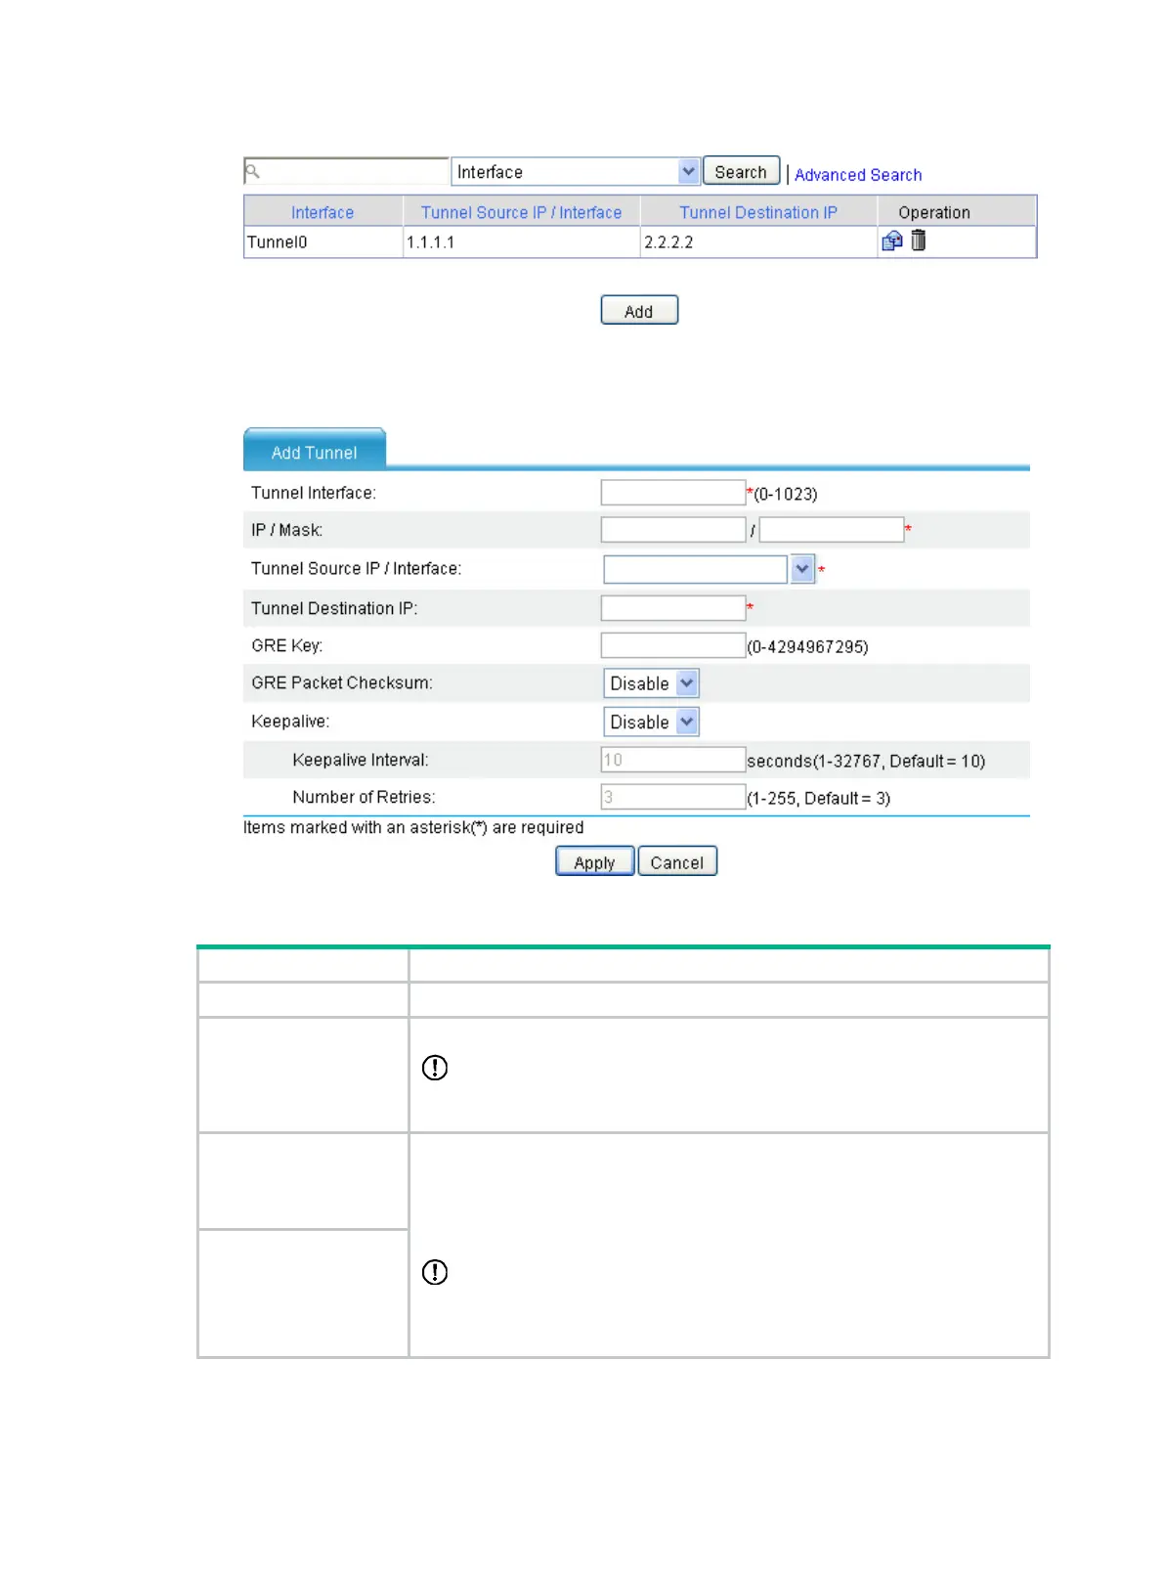Focus the search keyword text box
Viewport: 1163px width, 1580px height.
[x=346, y=172]
